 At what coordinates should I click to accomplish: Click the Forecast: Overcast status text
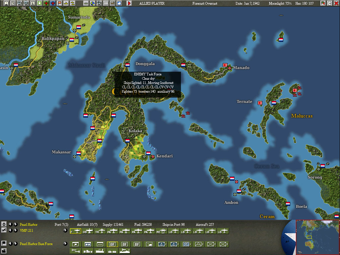pos(205,3)
